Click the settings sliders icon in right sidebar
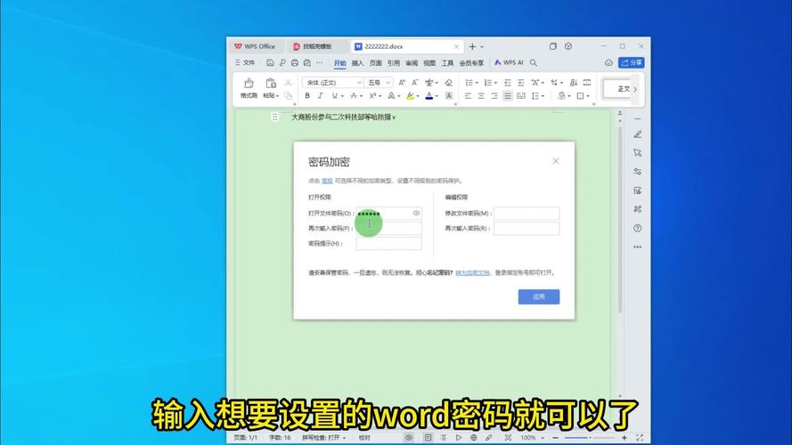This screenshot has height=445, width=792. point(638,172)
